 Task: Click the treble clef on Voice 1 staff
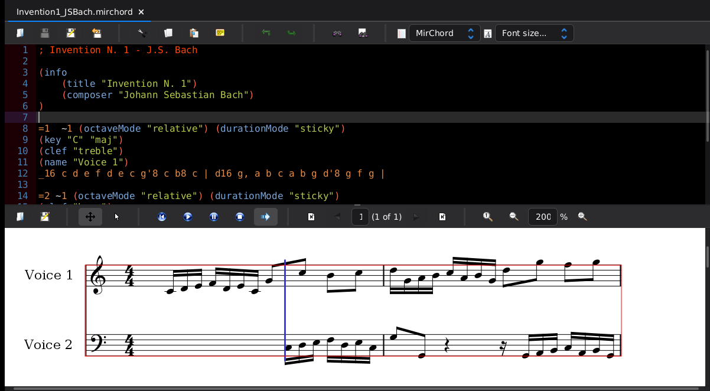[99, 275]
